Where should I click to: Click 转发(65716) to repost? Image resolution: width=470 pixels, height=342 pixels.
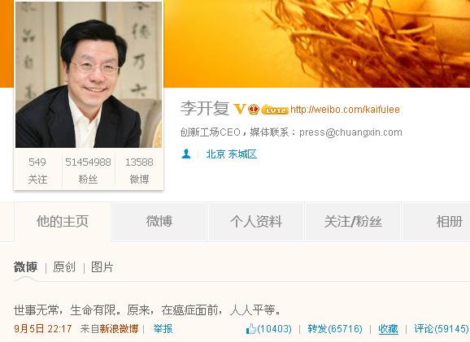pos(335,329)
